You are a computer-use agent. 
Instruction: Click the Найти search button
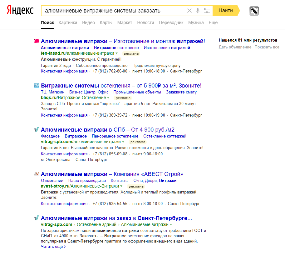(226, 11)
